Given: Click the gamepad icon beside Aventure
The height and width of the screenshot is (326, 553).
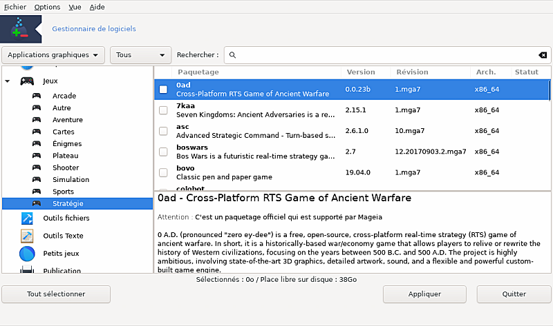Looking at the screenshot, I should click(37, 120).
